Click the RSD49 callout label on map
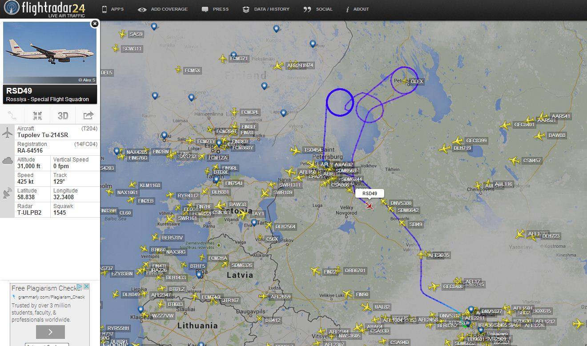This screenshot has height=346, width=587. (370, 193)
